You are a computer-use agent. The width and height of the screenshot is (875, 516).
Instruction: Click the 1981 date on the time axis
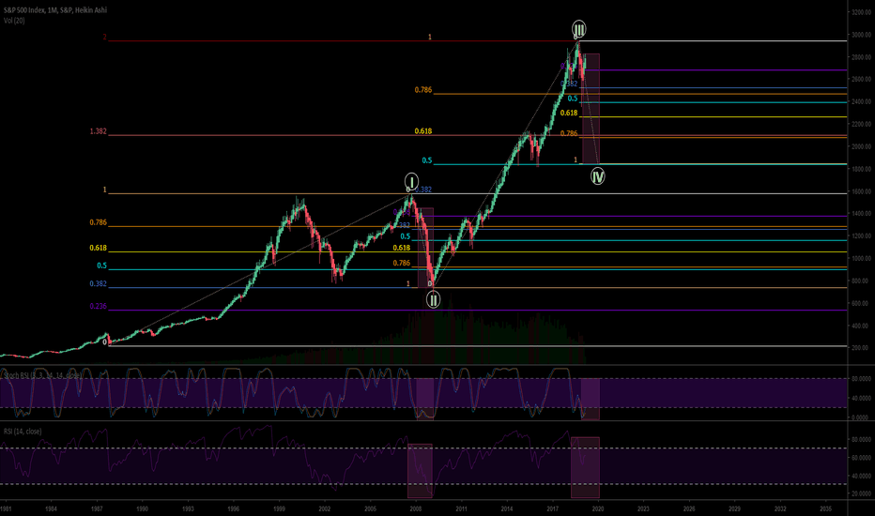pyautogui.click(x=5, y=508)
